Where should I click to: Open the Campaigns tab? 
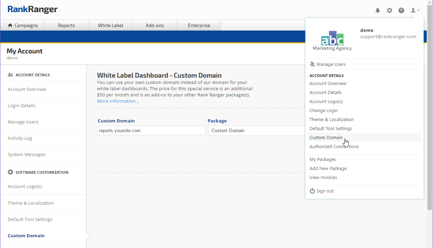(23, 25)
